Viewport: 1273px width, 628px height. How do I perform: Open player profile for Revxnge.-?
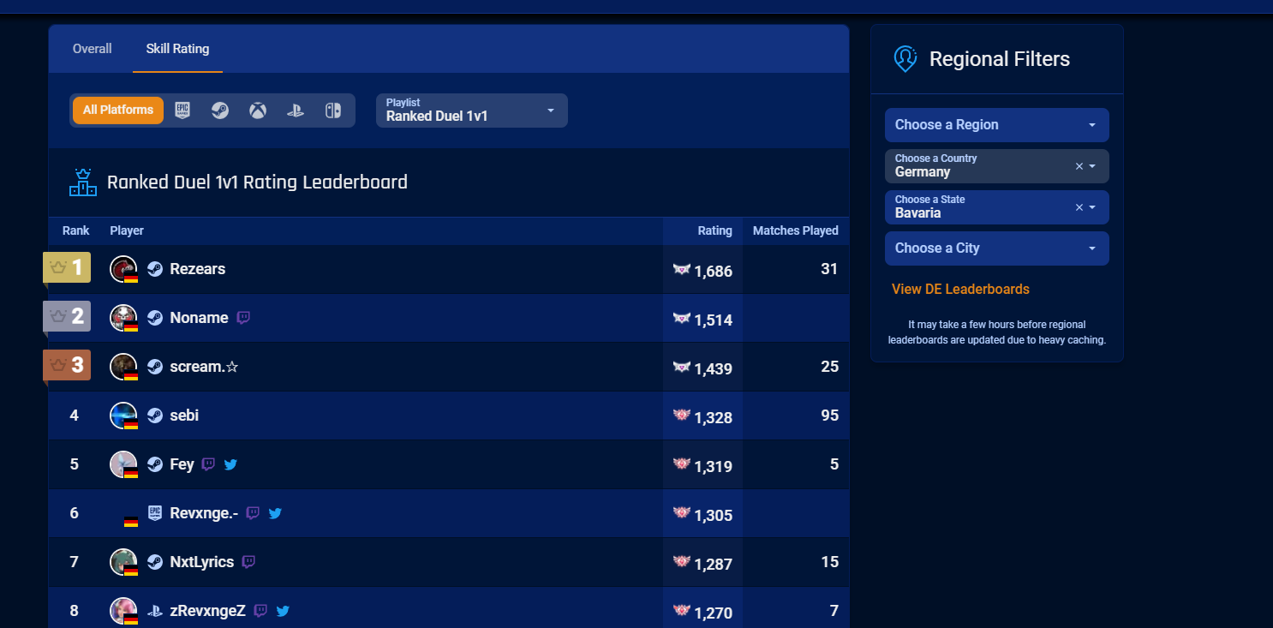(204, 513)
